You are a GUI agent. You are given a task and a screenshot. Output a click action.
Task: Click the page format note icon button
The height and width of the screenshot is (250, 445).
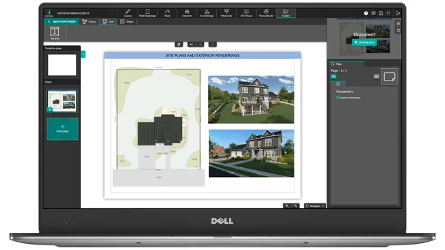pyautogui.click(x=390, y=77)
